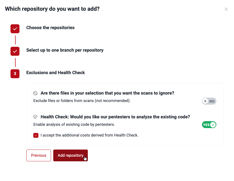
Task: Click the Health Check pentesters question heading
Action: coord(115,117)
